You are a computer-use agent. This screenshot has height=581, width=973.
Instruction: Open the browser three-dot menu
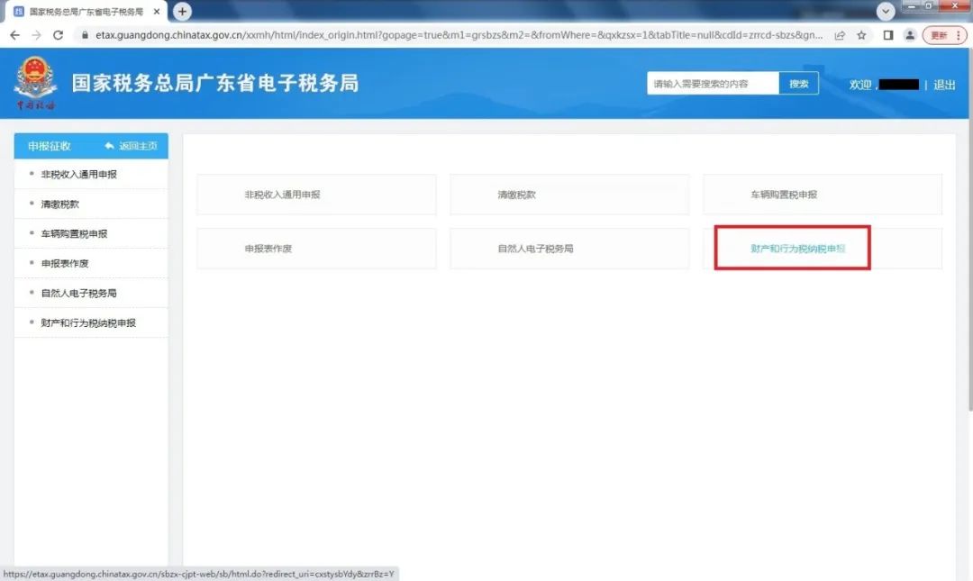click(959, 35)
